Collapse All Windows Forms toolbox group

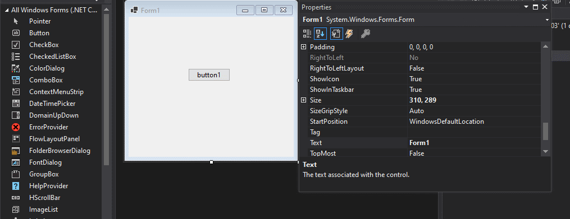pos(7,10)
